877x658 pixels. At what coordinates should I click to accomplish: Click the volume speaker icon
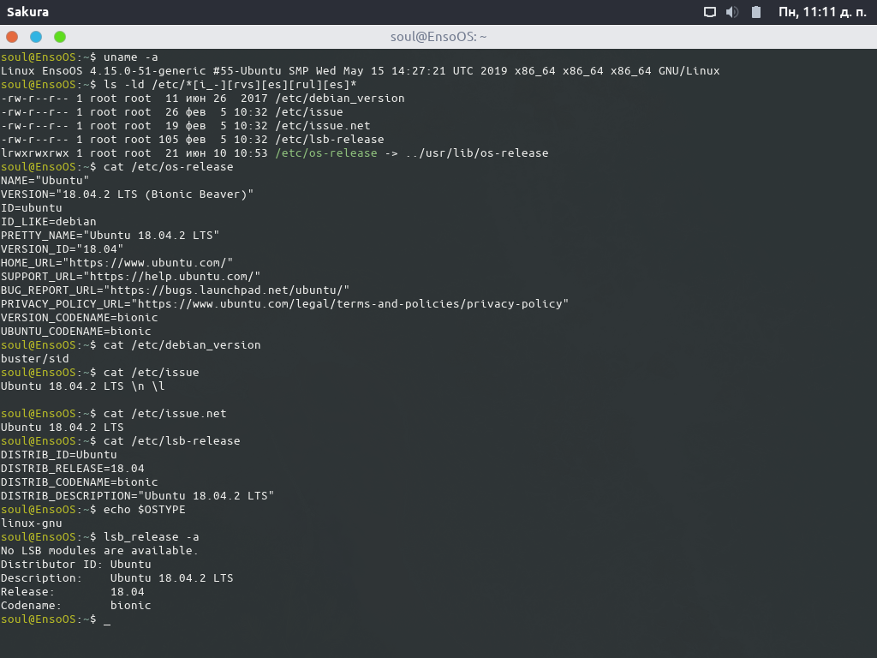tap(732, 12)
